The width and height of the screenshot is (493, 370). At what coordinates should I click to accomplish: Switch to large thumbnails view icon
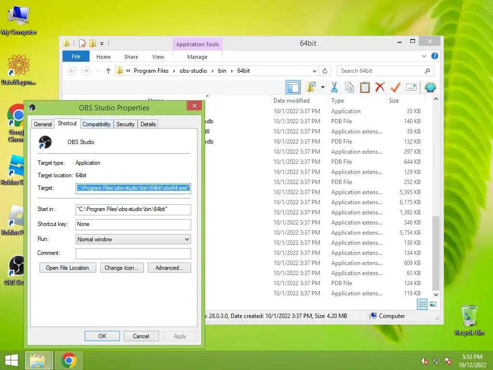[x=433, y=304]
